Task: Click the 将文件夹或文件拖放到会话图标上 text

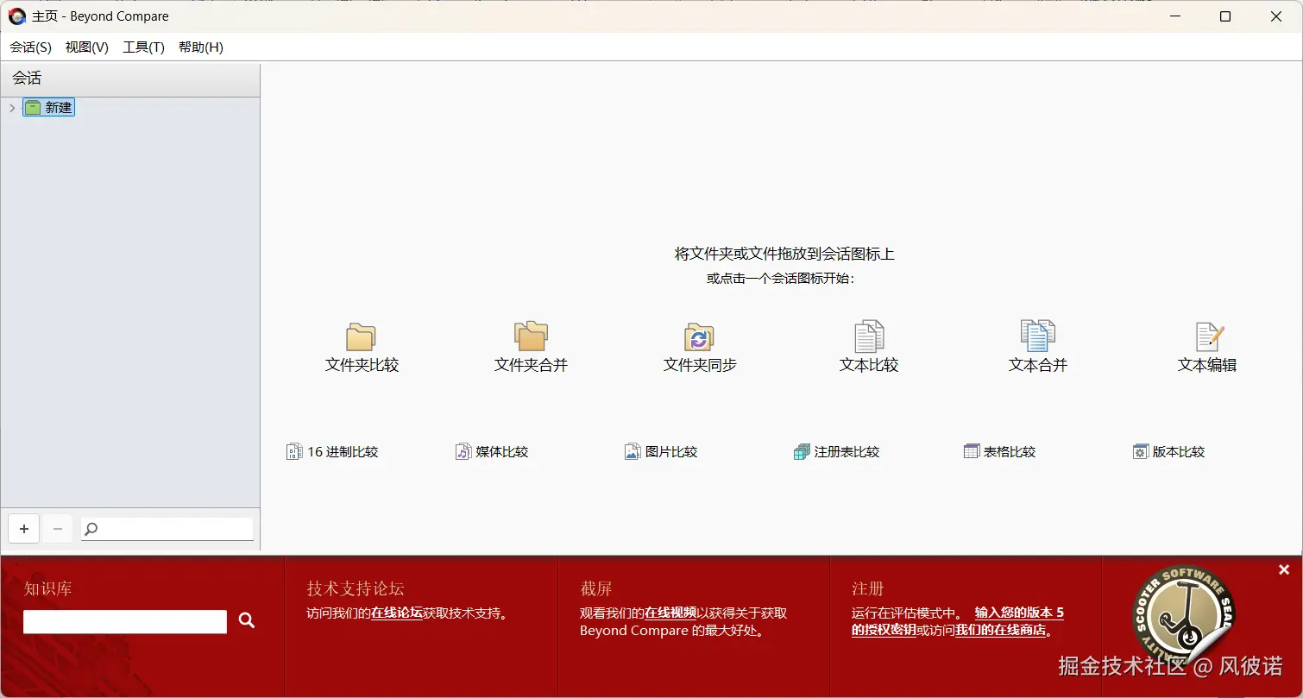Action: (x=784, y=254)
